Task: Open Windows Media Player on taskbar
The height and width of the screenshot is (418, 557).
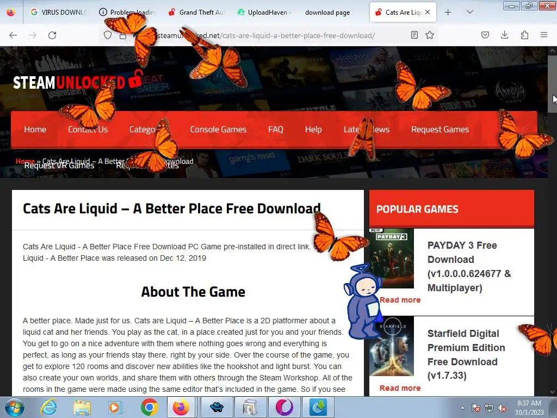Action: [x=115, y=407]
